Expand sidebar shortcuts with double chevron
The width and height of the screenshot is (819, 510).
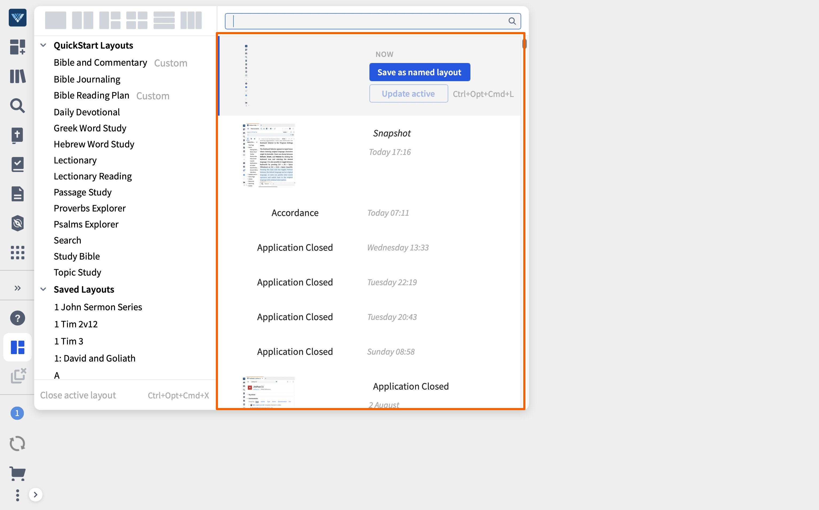click(x=18, y=288)
